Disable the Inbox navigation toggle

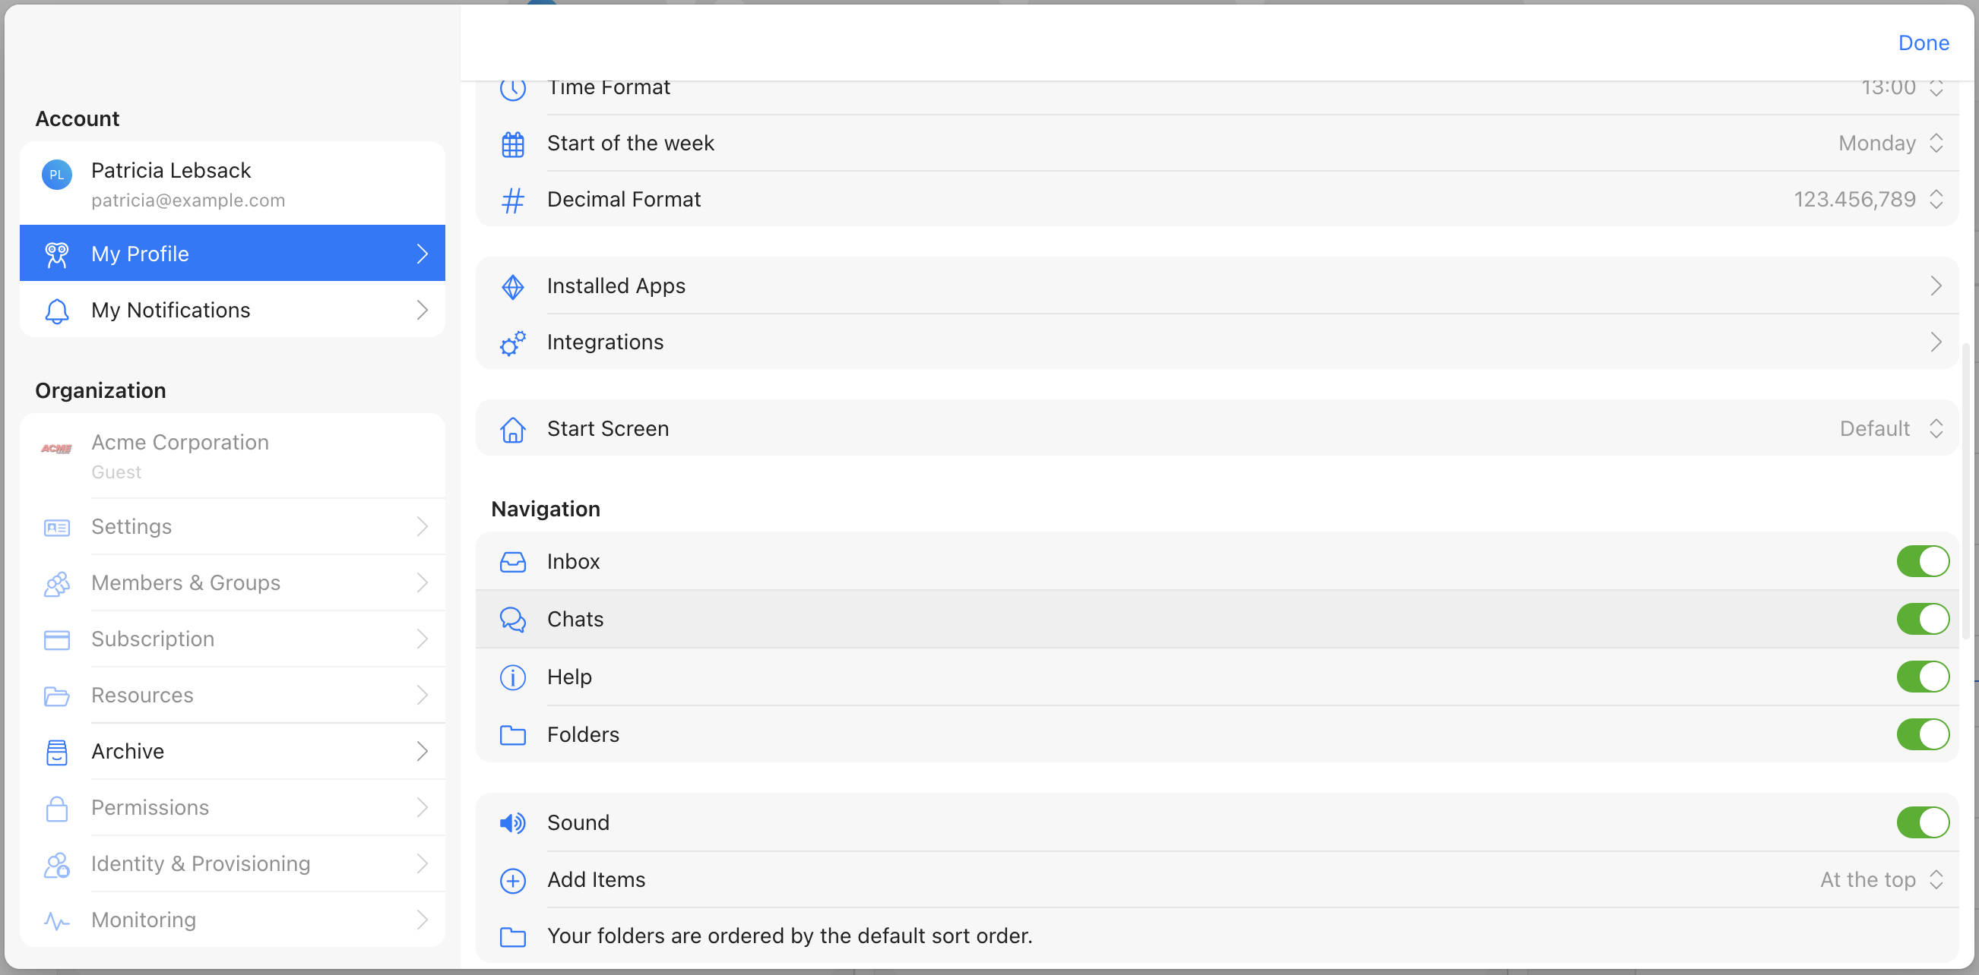[x=1922, y=561]
